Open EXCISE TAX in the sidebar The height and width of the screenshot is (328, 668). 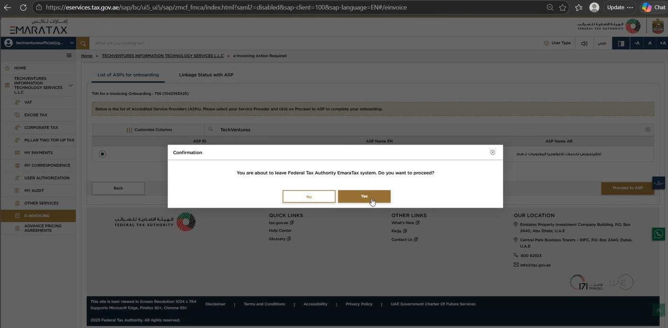coord(38,115)
